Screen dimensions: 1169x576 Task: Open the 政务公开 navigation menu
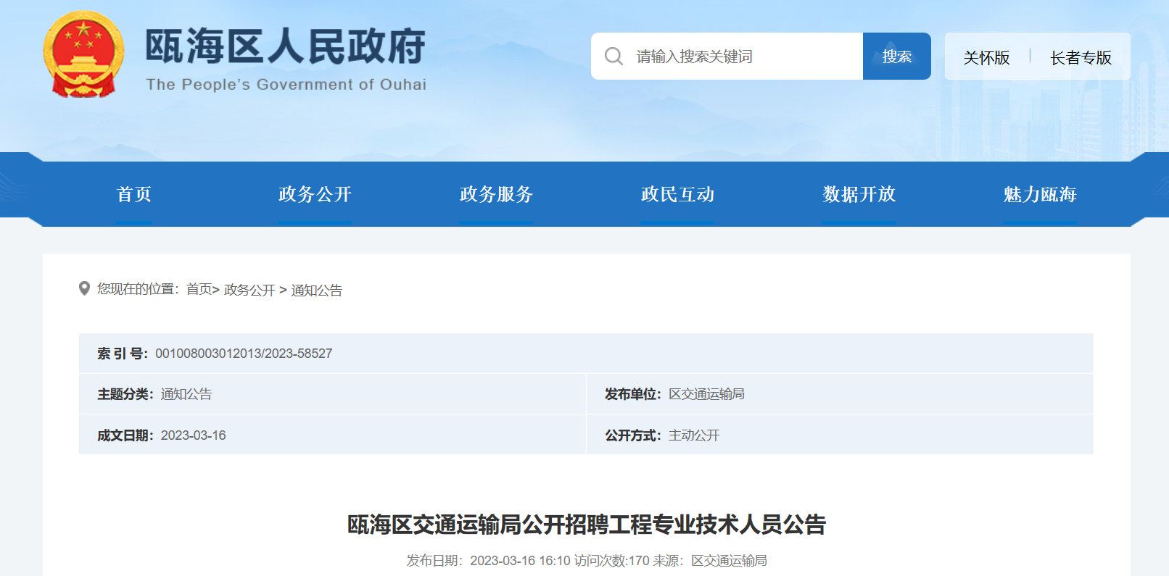click(x=315, y=194)
